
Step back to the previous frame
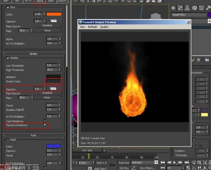pos(169,163)
